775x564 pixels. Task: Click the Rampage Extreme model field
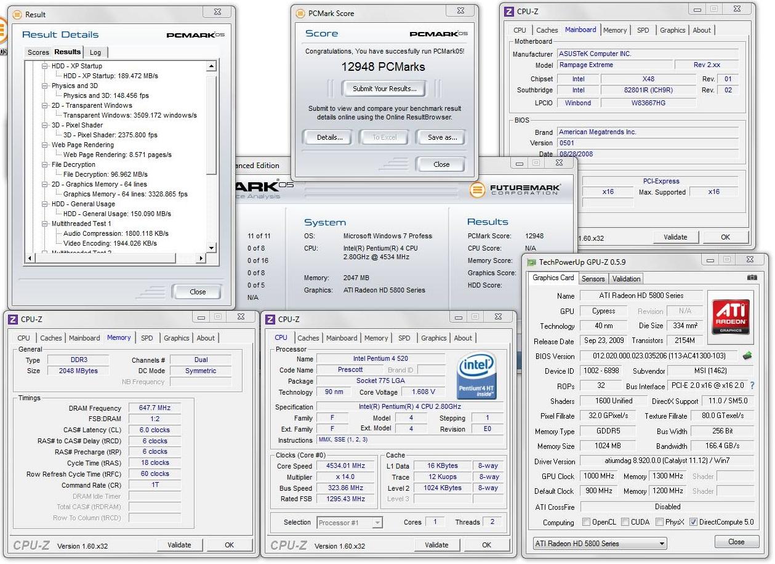(x=614, y=65)
